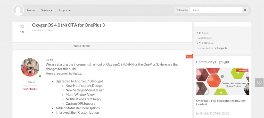The height and width of the screenshot is (118, 264).
Task: Click "Notification Direct Reply" list item
Action: tap(83, 99)
